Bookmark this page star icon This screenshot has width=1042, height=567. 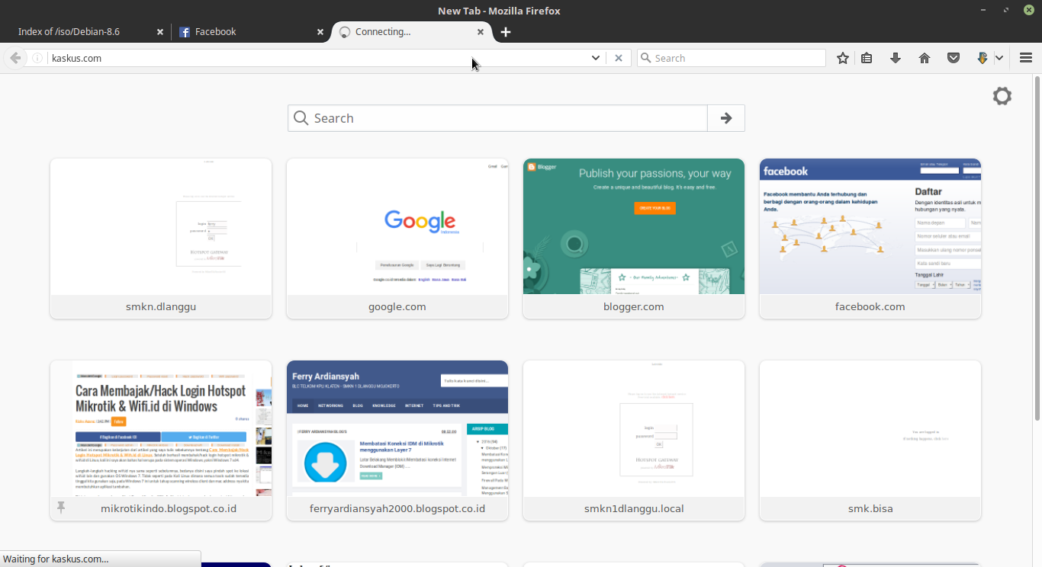click(x=843, y=58)
